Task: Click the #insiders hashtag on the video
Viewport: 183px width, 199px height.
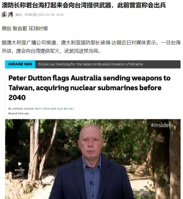Action: click(162, 125)
